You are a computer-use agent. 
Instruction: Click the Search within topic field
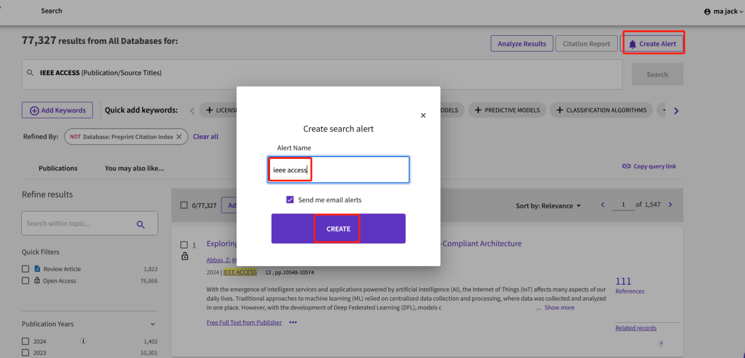pos(90,223)
